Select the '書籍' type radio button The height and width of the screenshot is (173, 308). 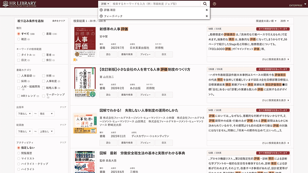44,34
